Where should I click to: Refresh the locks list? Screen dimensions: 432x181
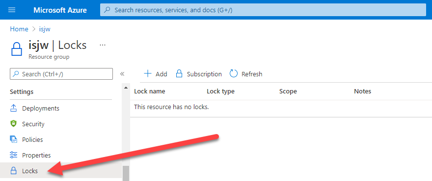tap(246, 74)
